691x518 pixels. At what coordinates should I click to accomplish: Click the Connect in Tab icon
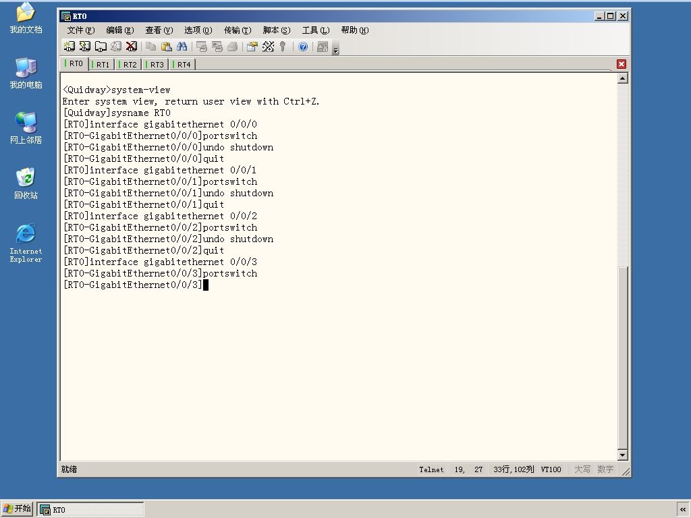click(101, 47)
